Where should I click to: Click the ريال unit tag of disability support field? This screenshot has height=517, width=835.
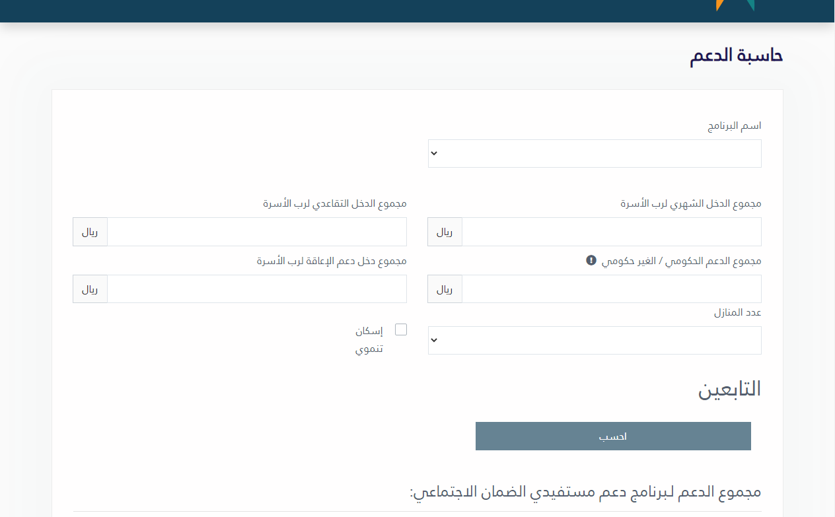(x=90, y=289)
